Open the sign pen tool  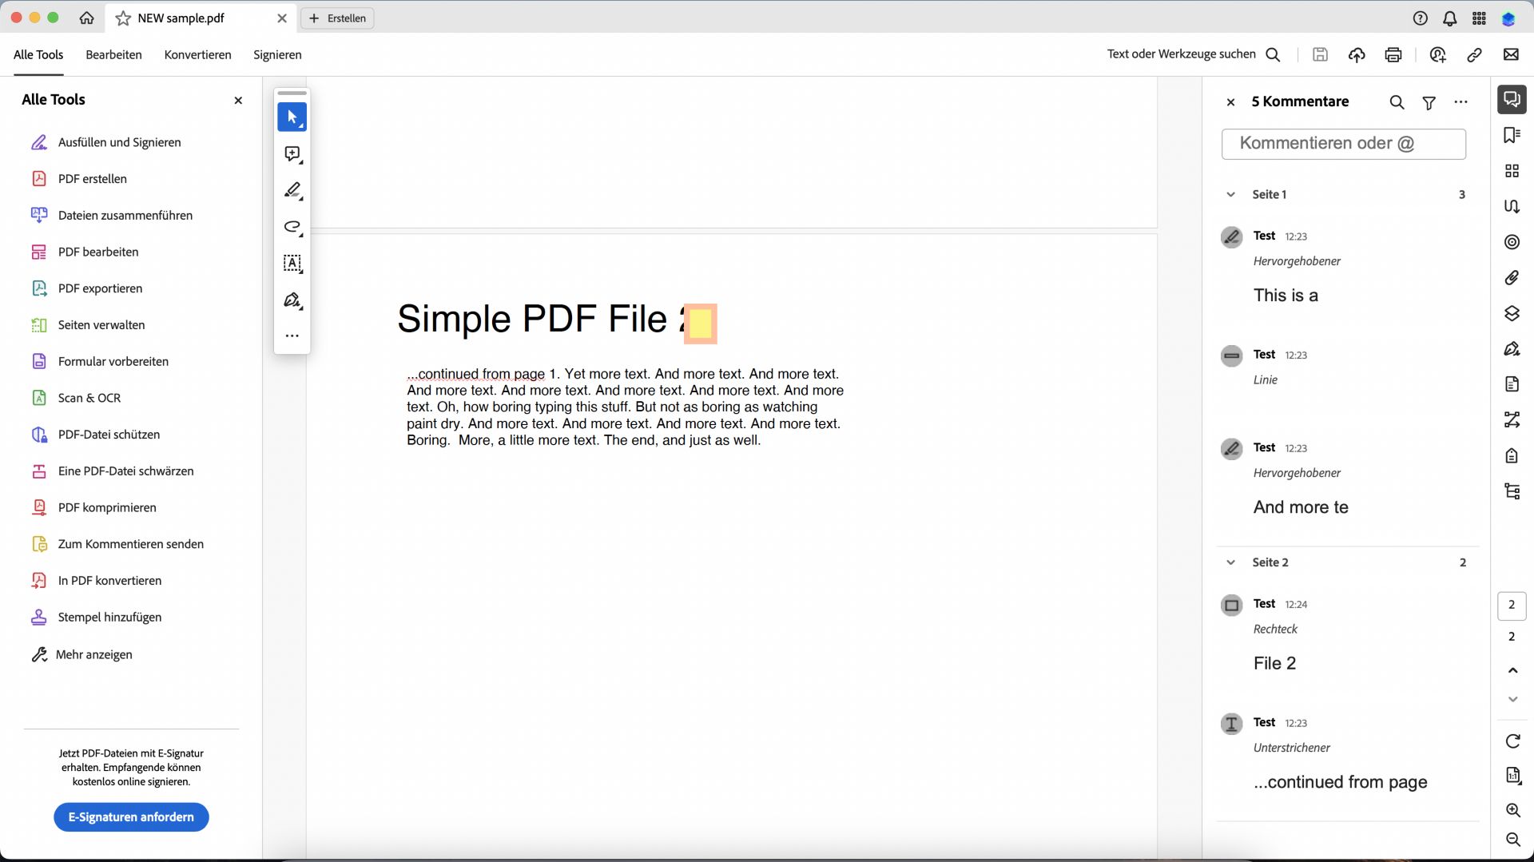pos(292,300)
